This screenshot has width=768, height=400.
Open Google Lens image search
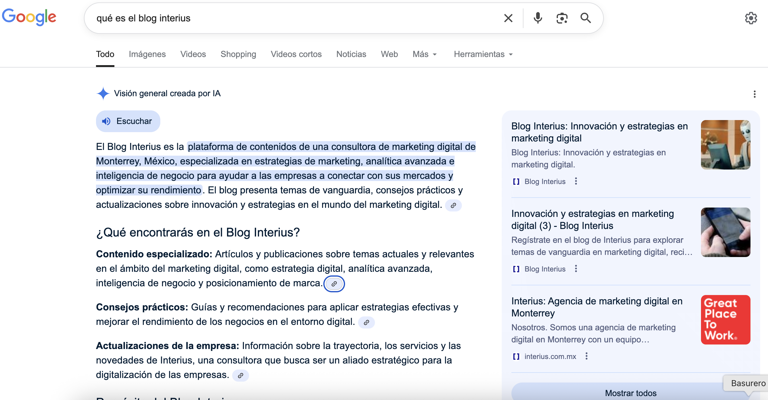coord(562,18)
